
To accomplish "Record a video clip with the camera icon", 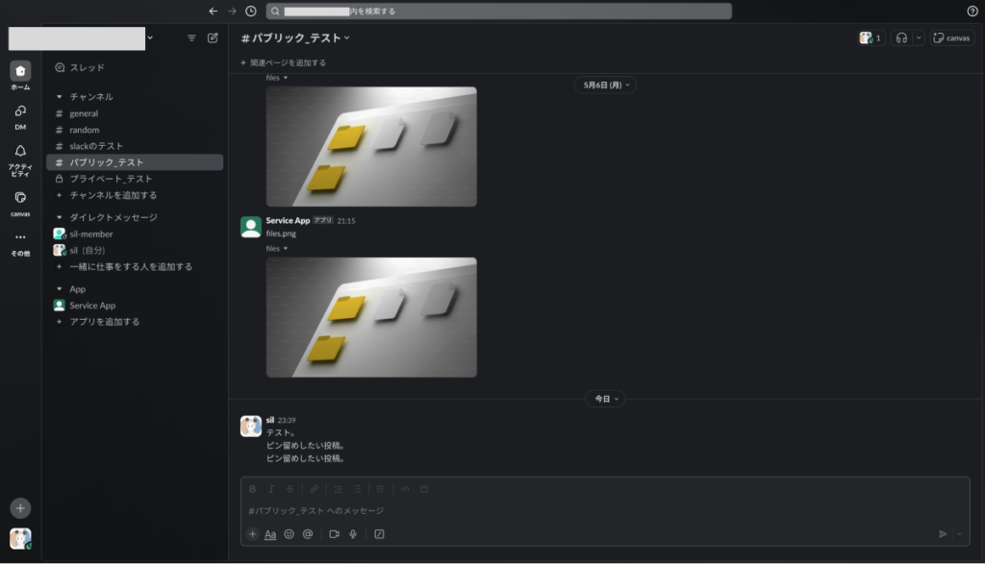I will point(334,534).
